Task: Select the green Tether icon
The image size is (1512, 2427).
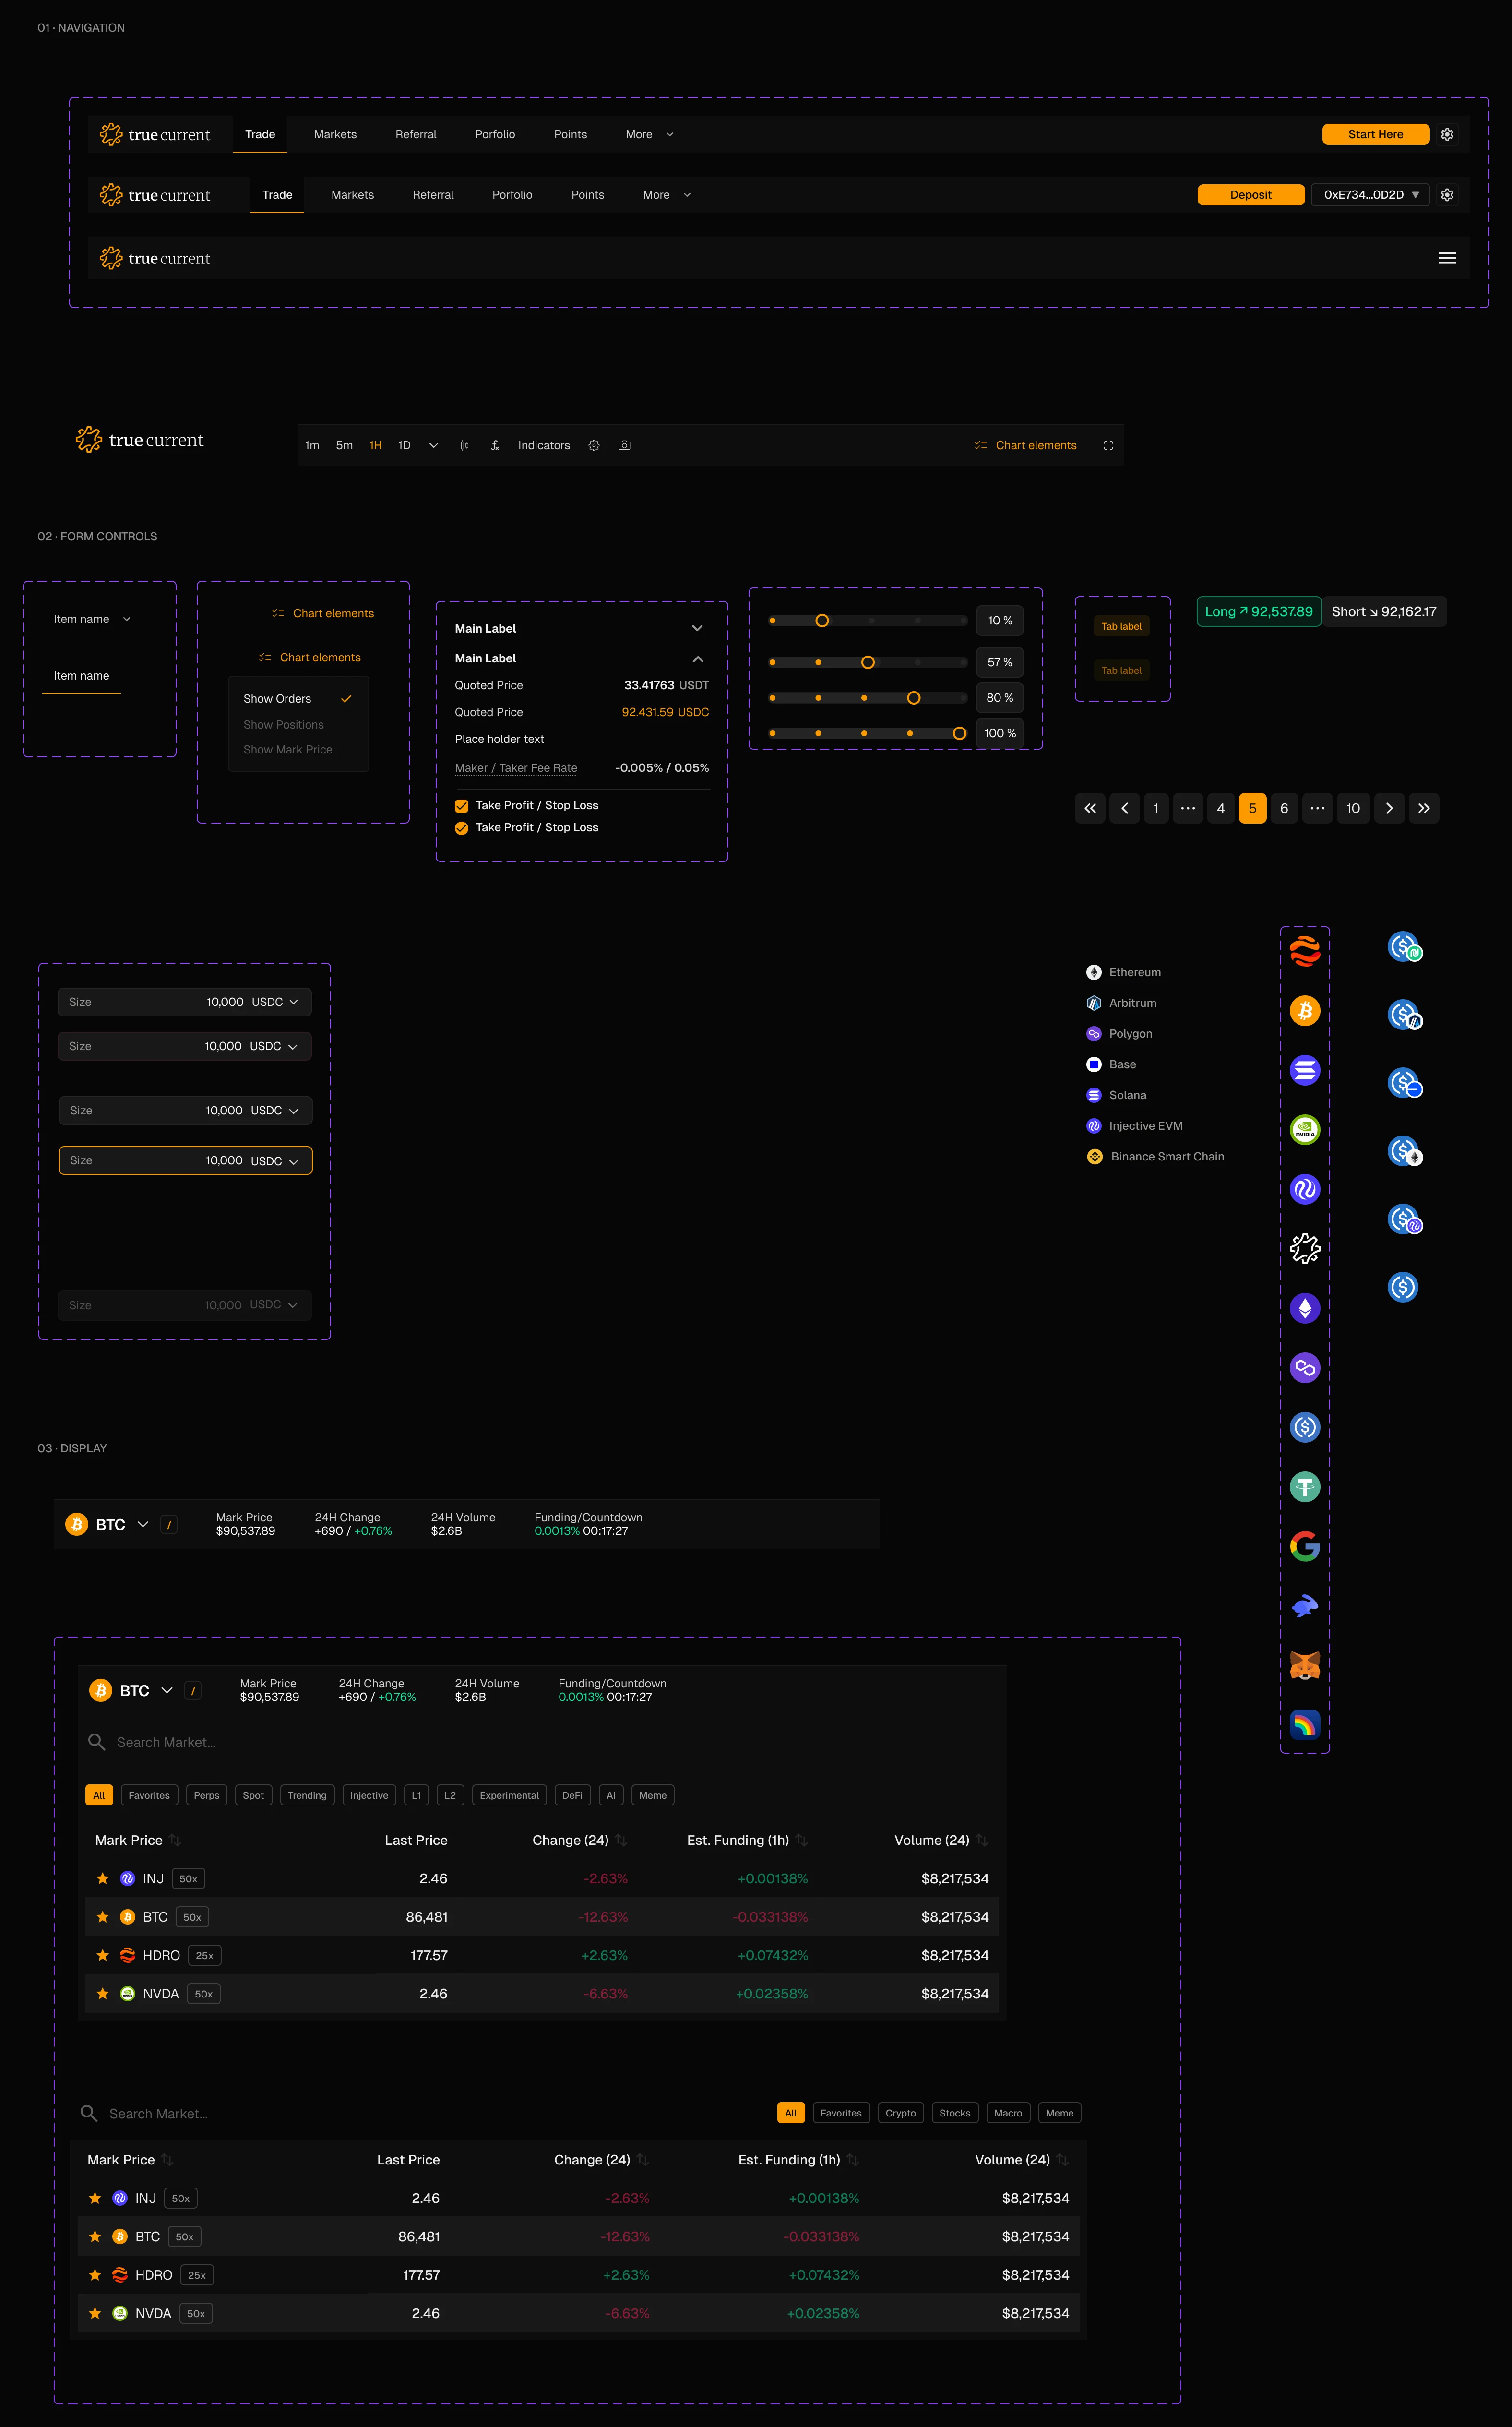Action: coord(1305,1487)
